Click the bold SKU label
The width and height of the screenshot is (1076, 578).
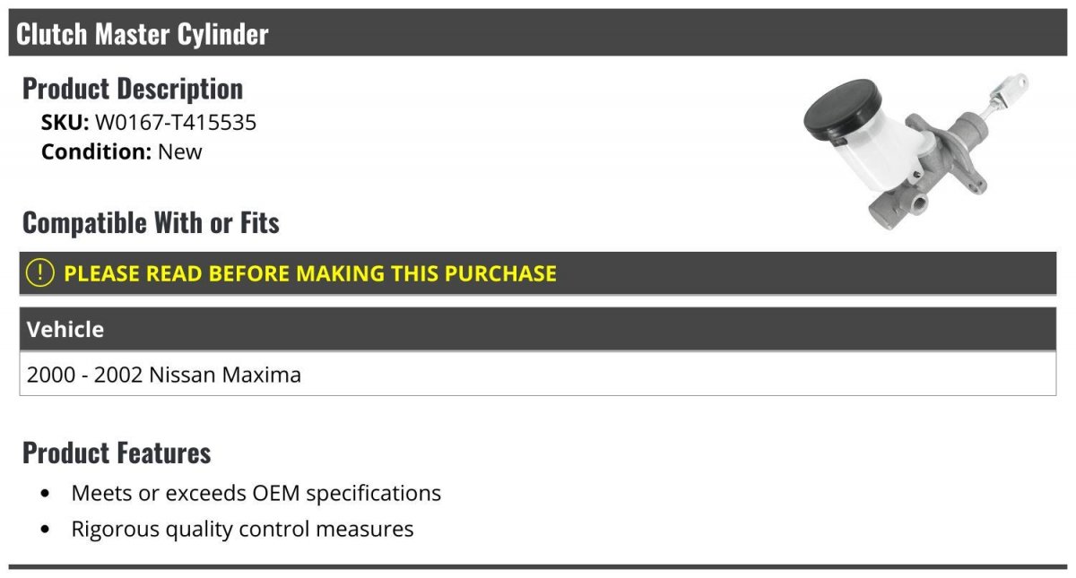pos(65,122)
